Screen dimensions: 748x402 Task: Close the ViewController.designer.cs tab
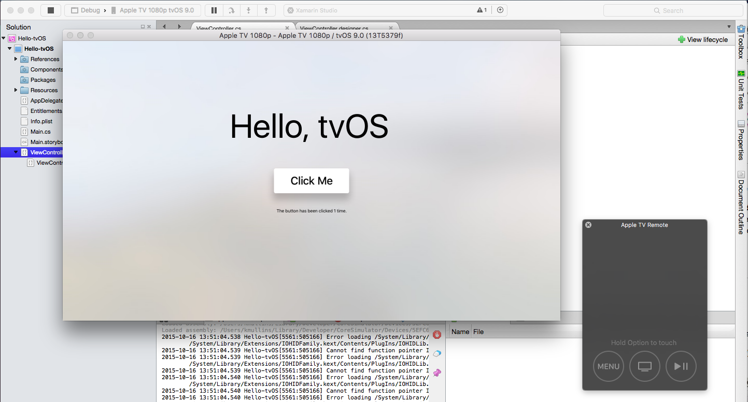(390, 28)
